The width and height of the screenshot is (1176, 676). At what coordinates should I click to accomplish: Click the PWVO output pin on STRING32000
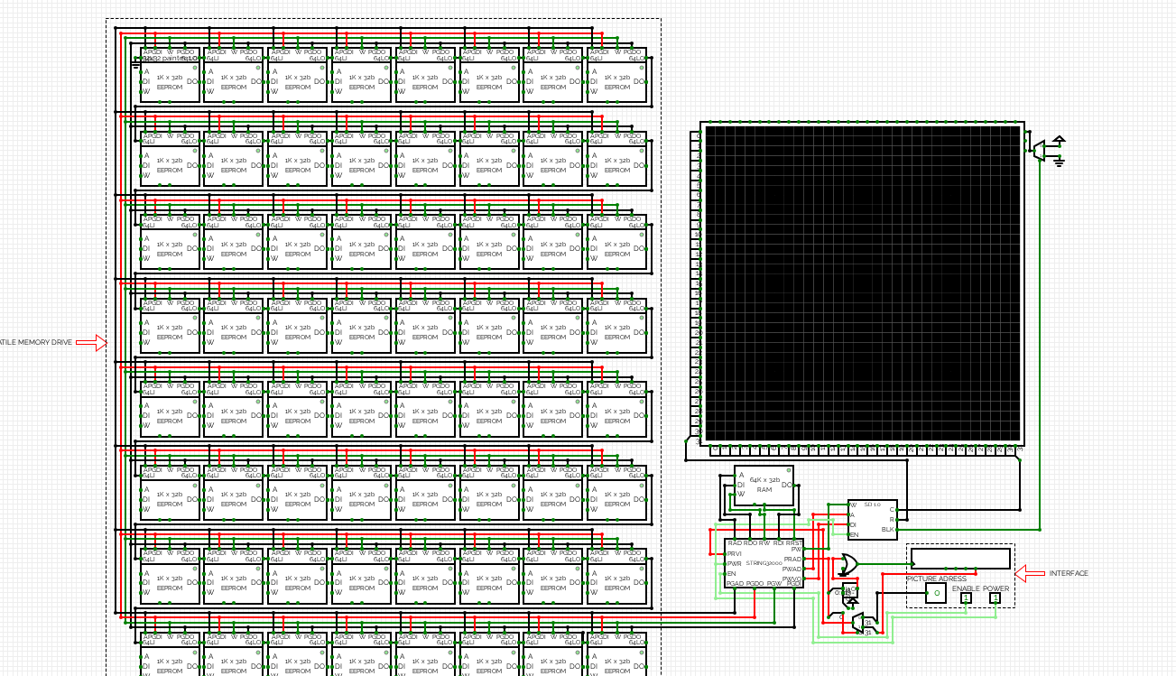coord(803,579)
